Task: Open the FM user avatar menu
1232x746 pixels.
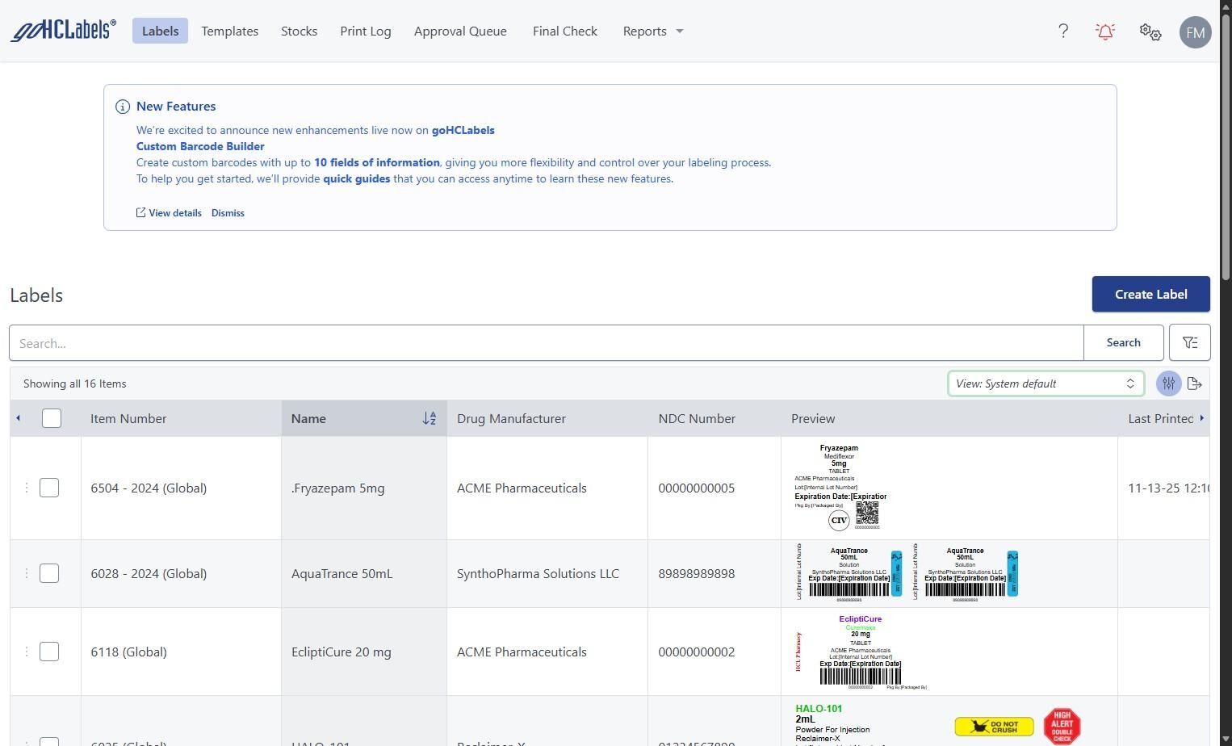Action: coord(1196,32)
